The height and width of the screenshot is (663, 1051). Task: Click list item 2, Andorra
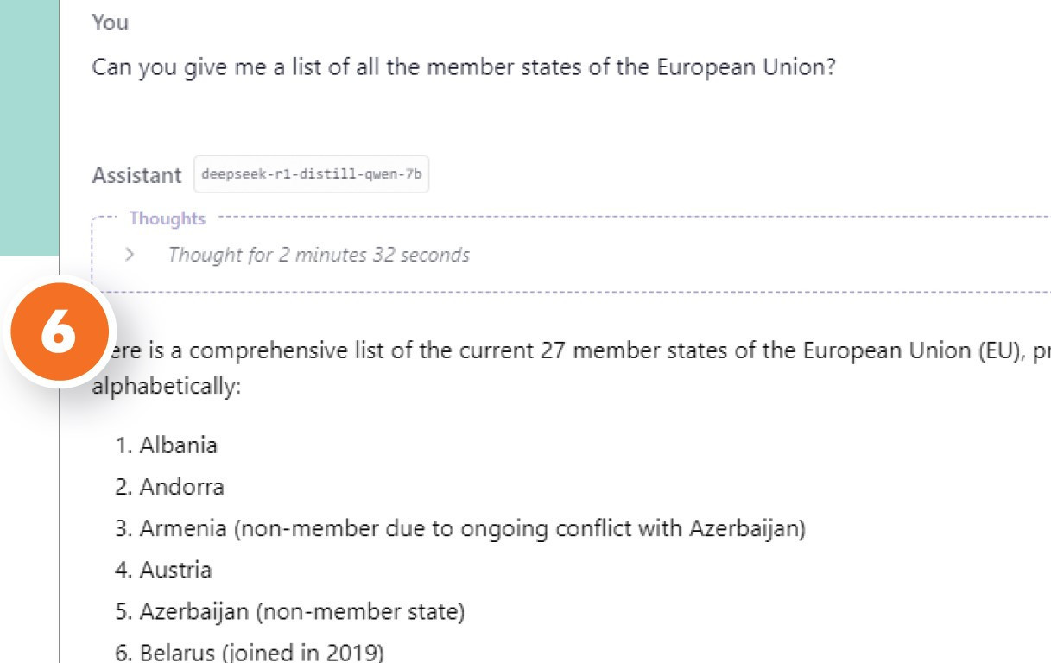(181, 487)
